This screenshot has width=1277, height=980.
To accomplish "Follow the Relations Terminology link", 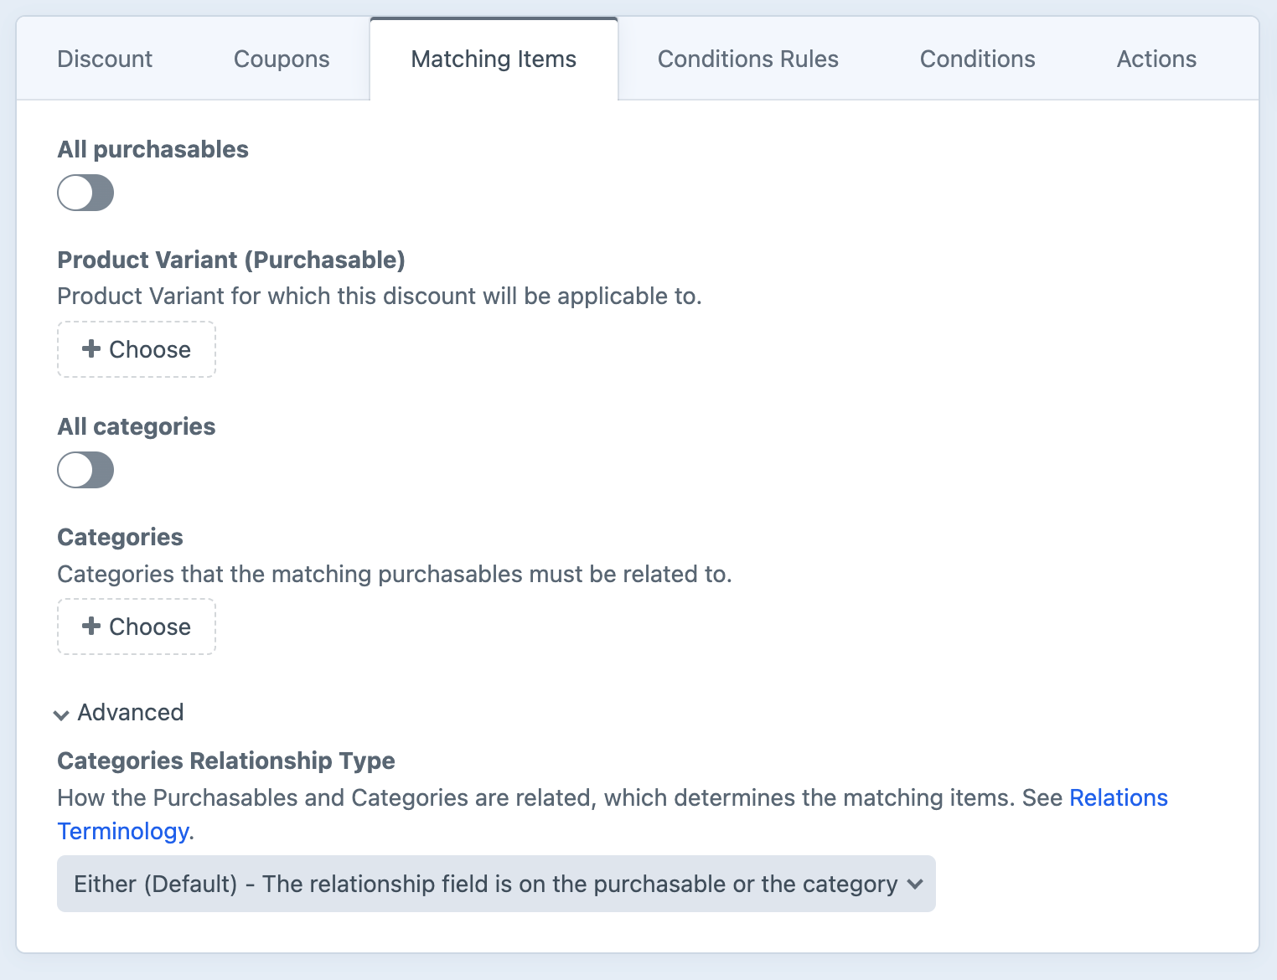I will click(x=1118, y=798).
